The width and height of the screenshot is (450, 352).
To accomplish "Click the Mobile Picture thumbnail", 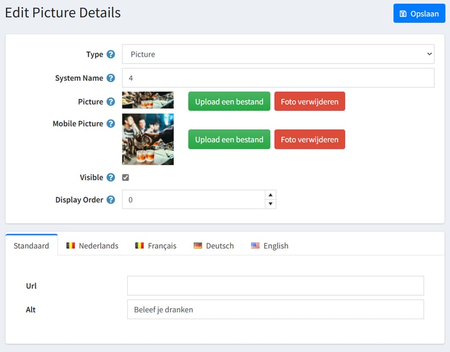I will tap(148, 139).
